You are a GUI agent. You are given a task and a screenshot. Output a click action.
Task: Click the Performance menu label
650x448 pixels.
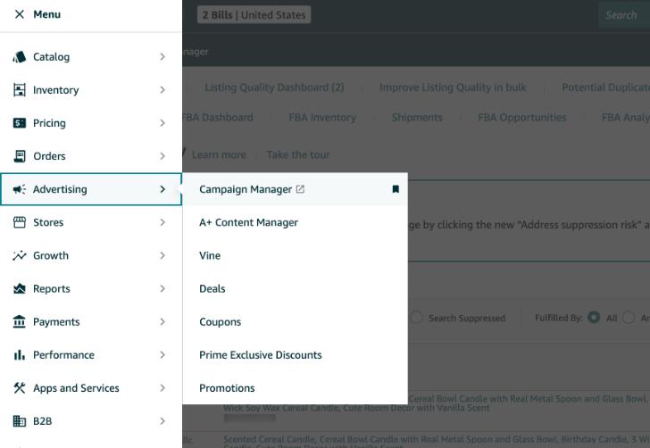(x=63, y=355)
